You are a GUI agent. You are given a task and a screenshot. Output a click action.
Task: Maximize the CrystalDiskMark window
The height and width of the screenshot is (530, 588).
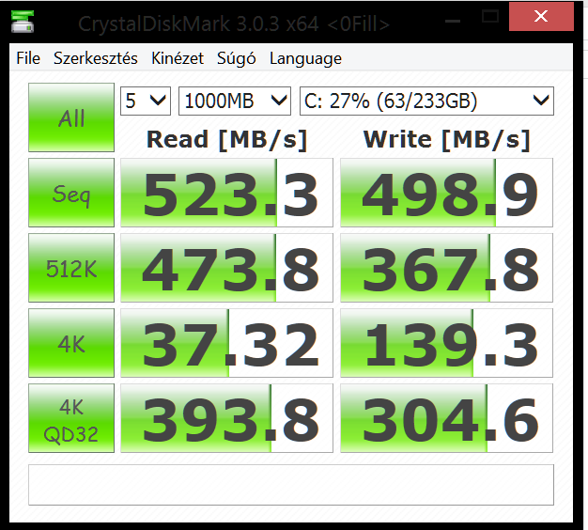pyautogui.click(x=489, y=17)
